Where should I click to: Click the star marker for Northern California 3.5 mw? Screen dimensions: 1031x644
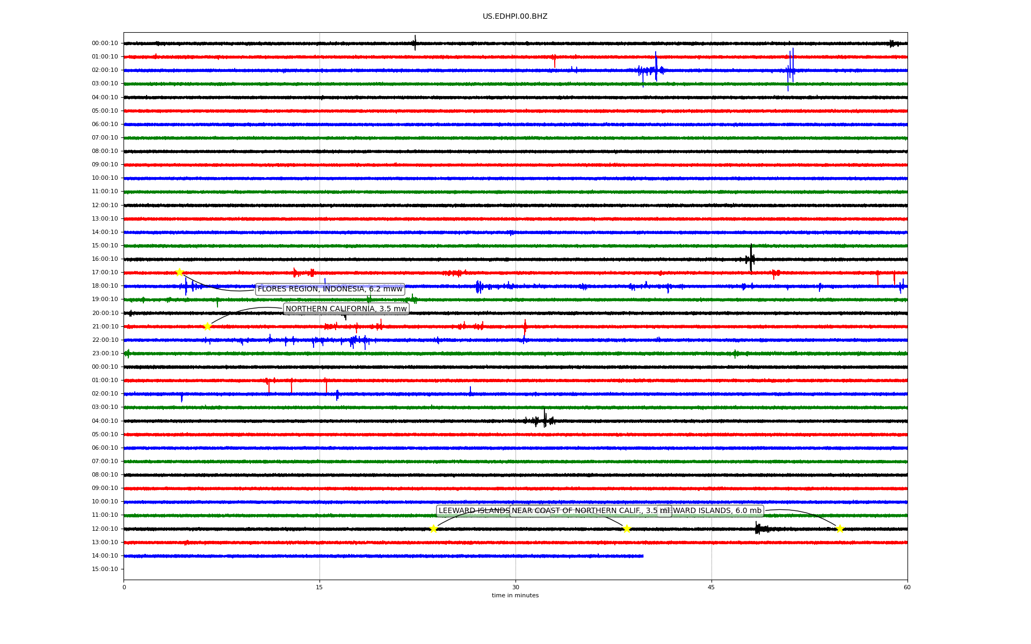[207, 326]
